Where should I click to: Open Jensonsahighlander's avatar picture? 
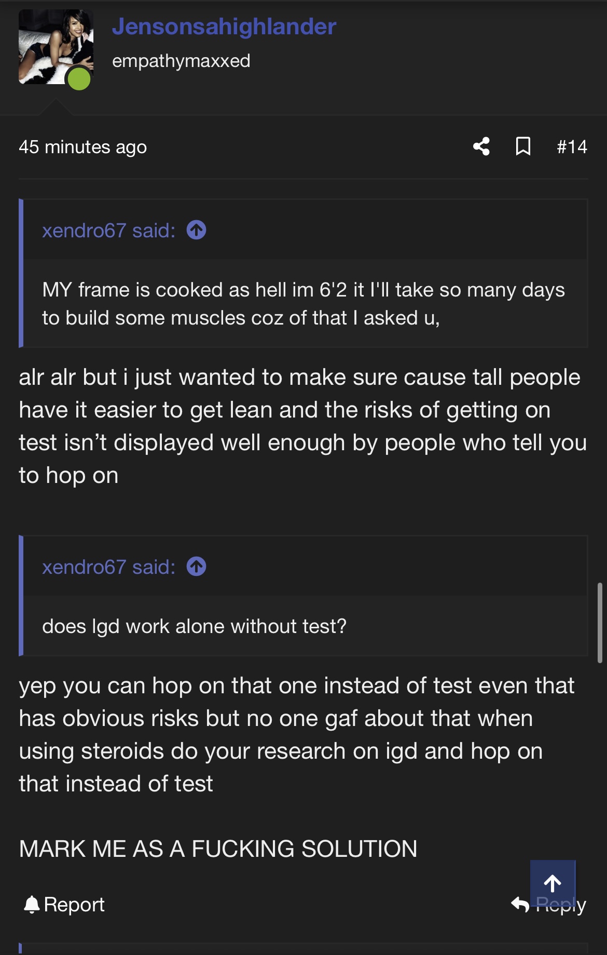coord(52,44)
